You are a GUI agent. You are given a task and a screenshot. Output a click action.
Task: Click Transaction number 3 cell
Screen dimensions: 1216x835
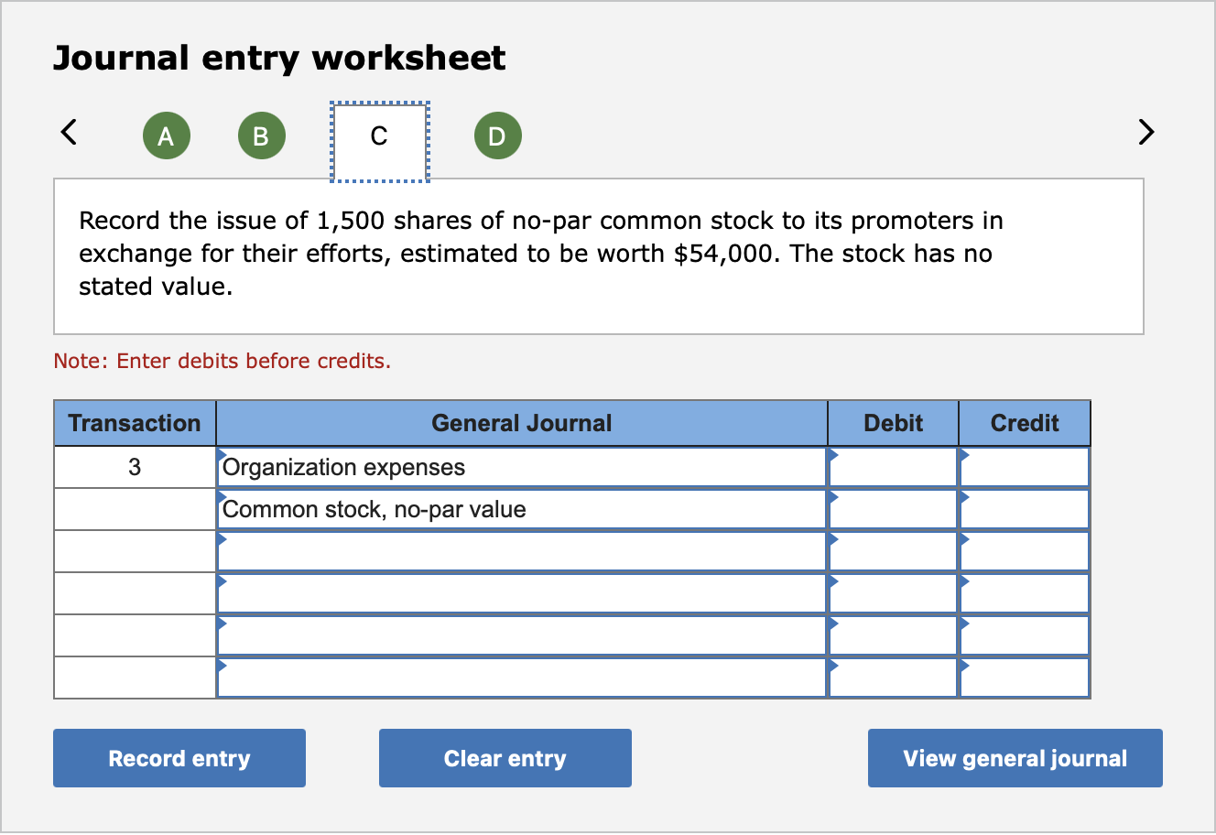(x=135, y=467)
